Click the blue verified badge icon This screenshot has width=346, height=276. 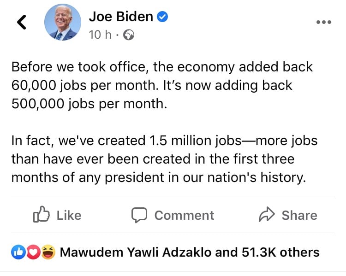click(162, 17)
